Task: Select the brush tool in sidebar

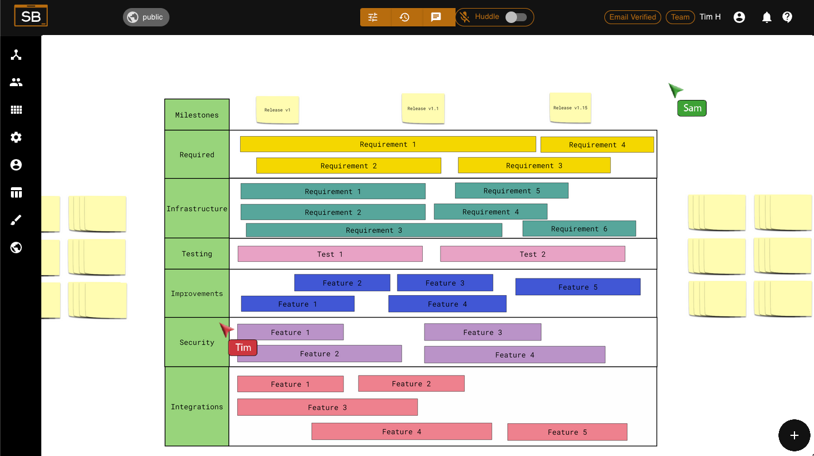Action: [16, 220]
